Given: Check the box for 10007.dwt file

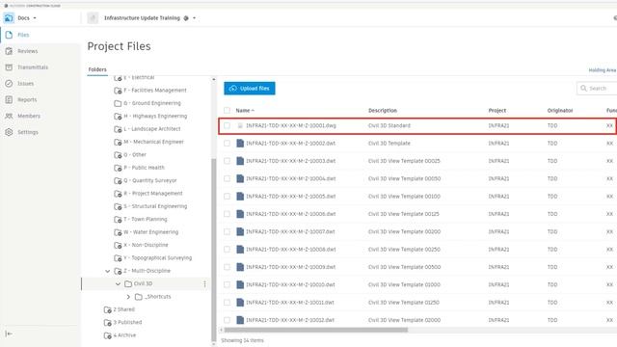Looking at the screenshot, I should (x=228, y=231).
